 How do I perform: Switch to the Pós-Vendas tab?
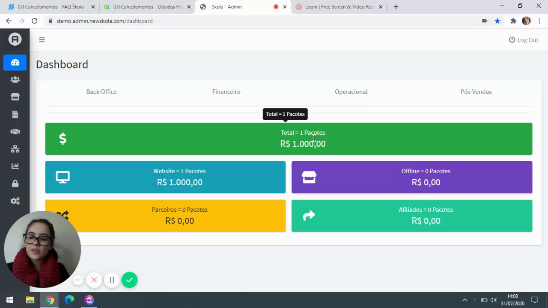pos(476,92)
